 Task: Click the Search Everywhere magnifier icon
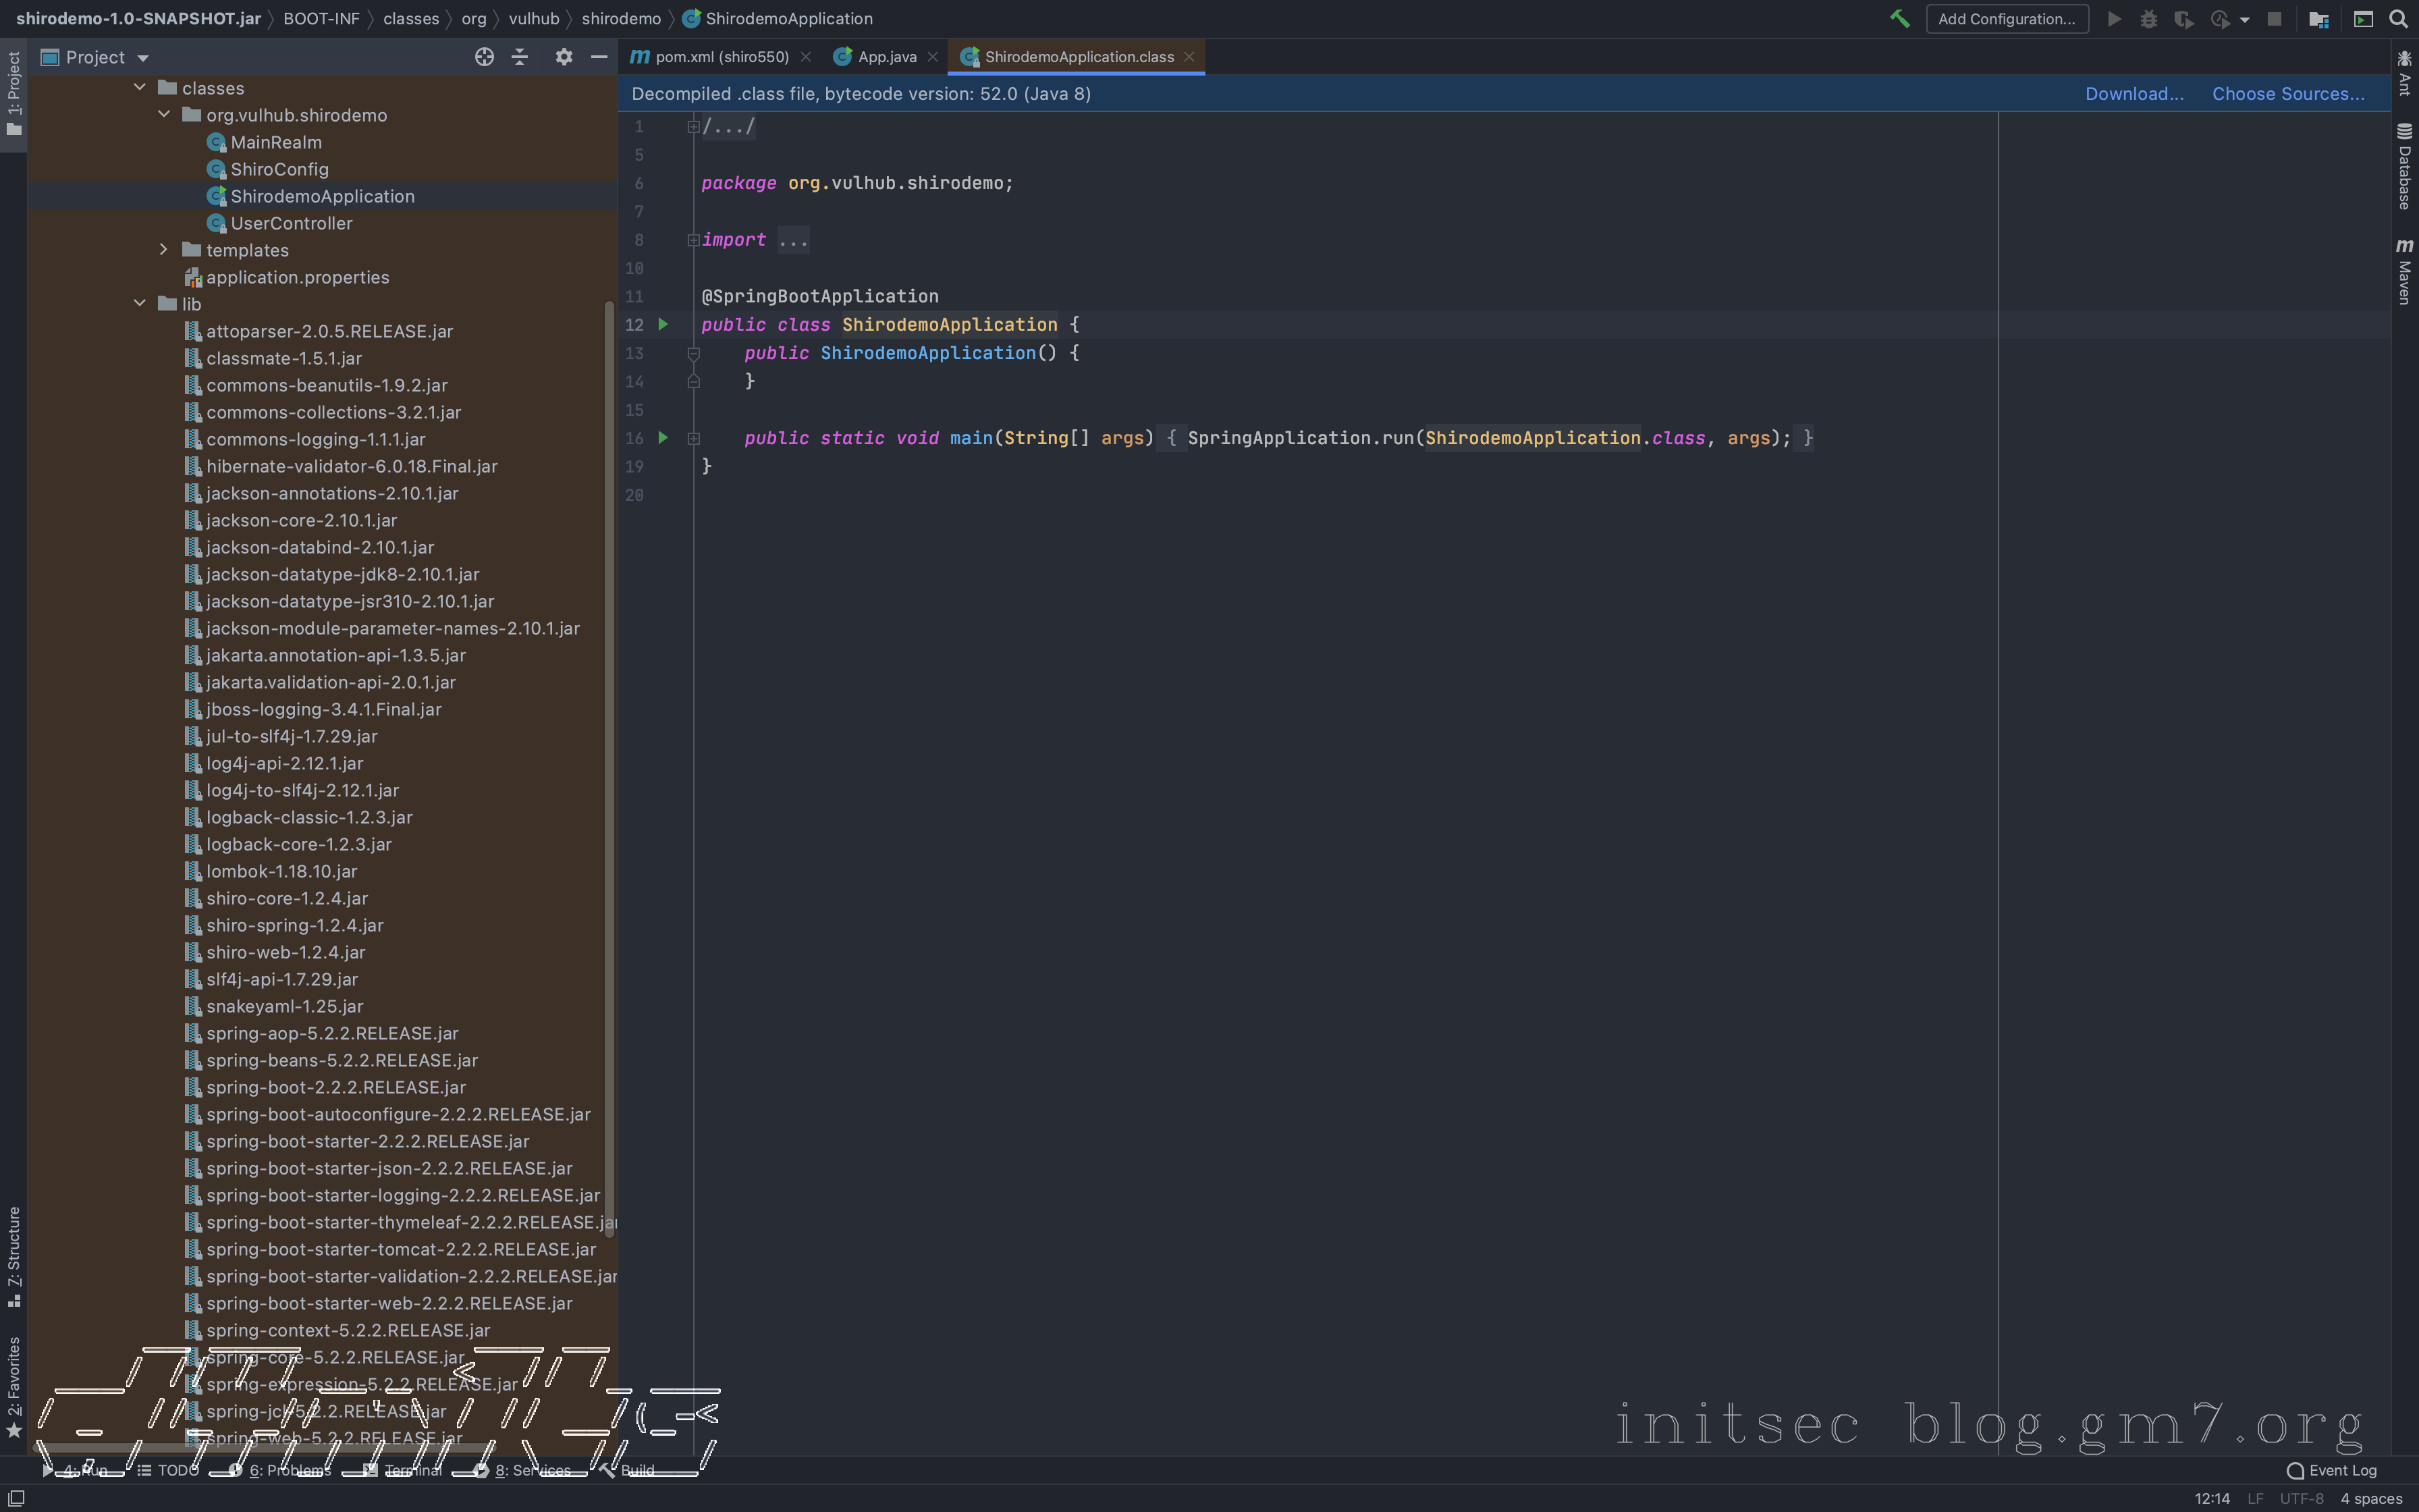(2398, 19)
